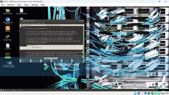Screen dimensions: 169x95
Task: Close the terminal window
Action: [x=83, y=21]
